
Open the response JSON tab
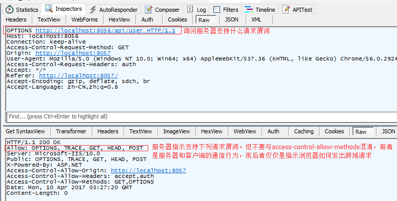coord(388,131)
